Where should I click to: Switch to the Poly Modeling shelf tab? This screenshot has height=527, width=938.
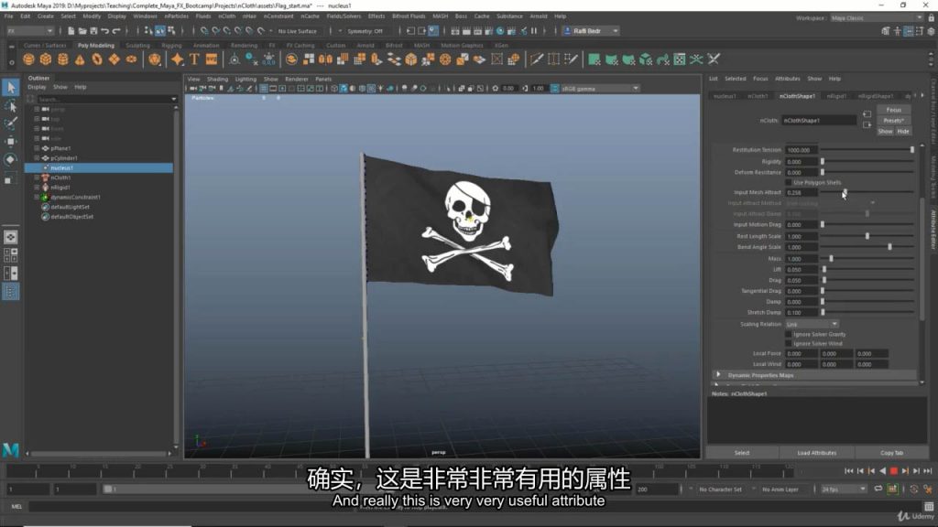click(95, 46)
